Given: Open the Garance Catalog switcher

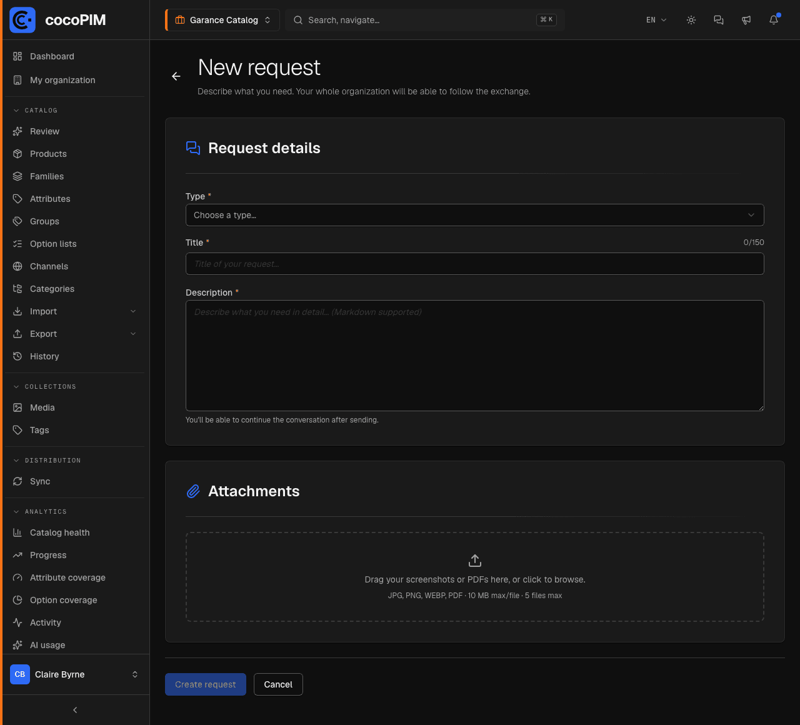Looking at the screenshot, I should 222,20.
